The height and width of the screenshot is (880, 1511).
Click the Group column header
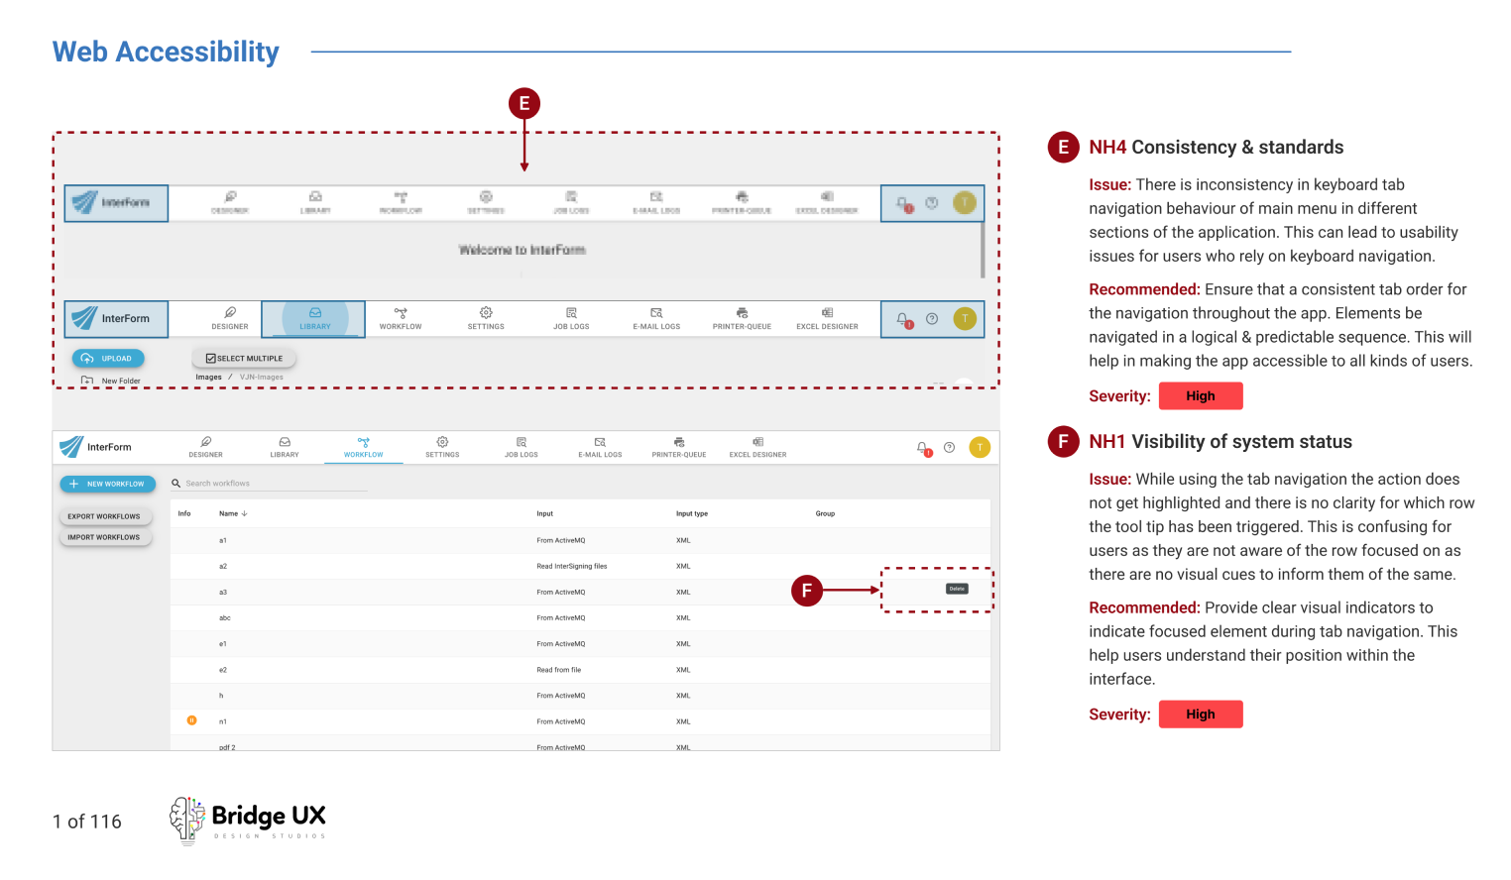pyautogui.click(x=825, y=513)
